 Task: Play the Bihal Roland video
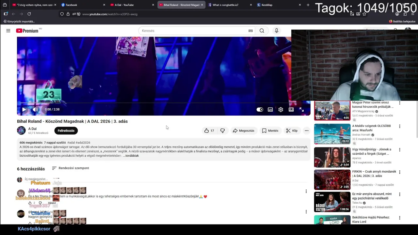pos(24,109)
